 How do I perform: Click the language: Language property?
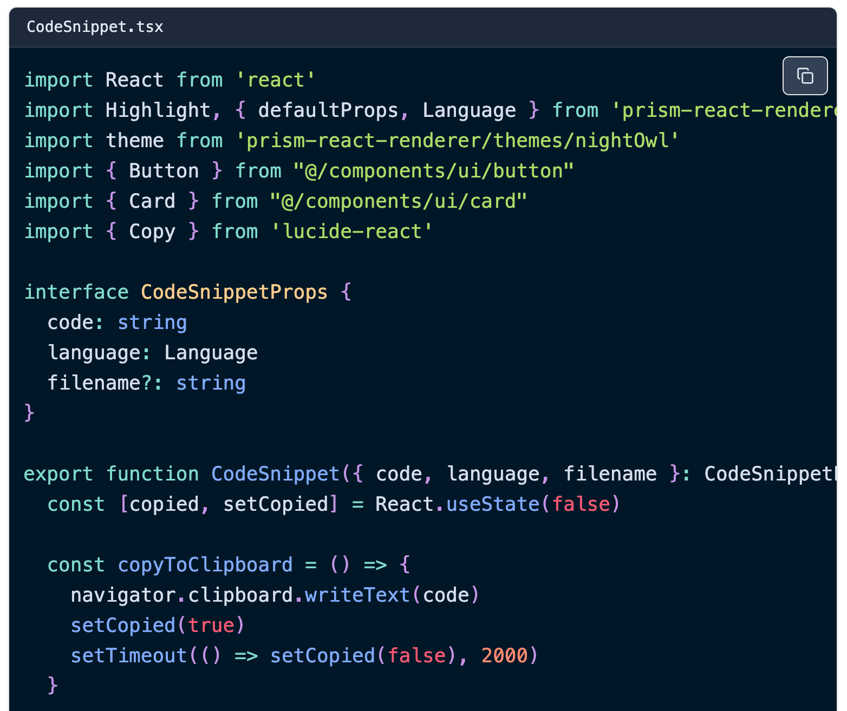[x=153, y=352]
